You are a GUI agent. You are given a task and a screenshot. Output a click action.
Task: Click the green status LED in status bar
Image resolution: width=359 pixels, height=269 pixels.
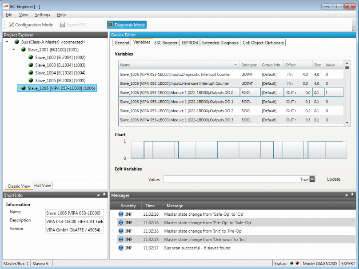pos(291,263)
